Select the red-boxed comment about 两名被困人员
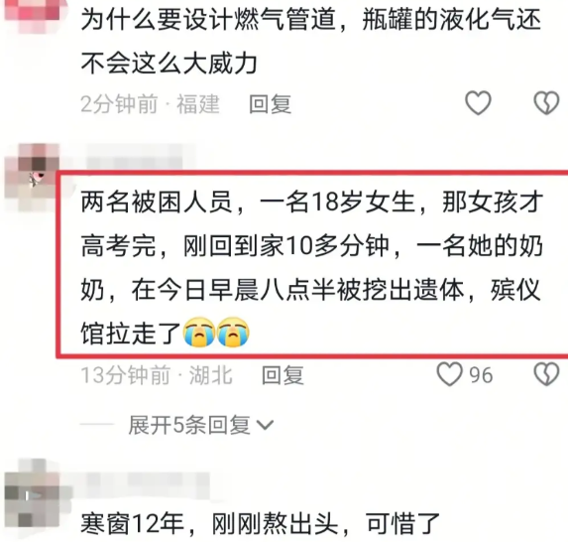The height and width of the screenshot is (542, 568). click(x=311, y=268)
